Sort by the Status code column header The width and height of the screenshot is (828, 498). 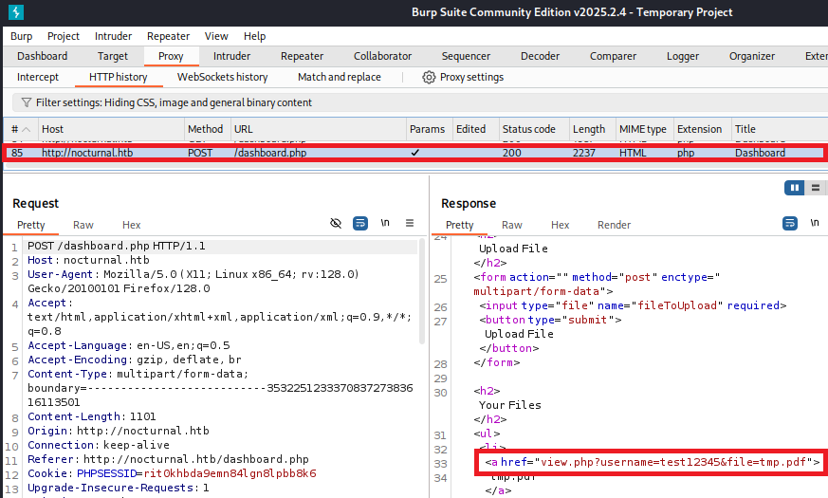pyautogui.click(x=528, y=129)
